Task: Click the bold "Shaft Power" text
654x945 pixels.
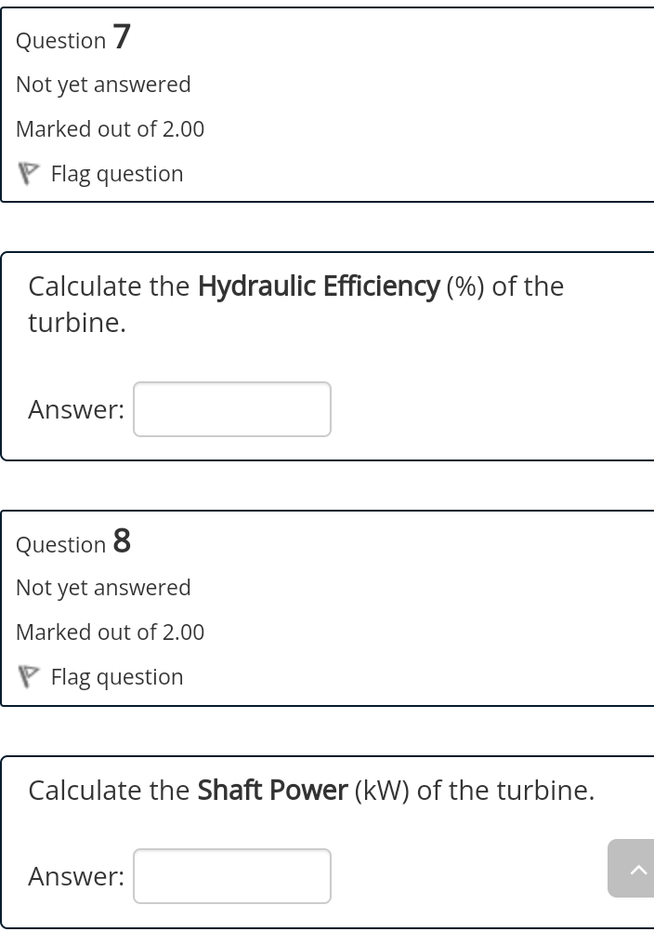Action: pos(272,791)
